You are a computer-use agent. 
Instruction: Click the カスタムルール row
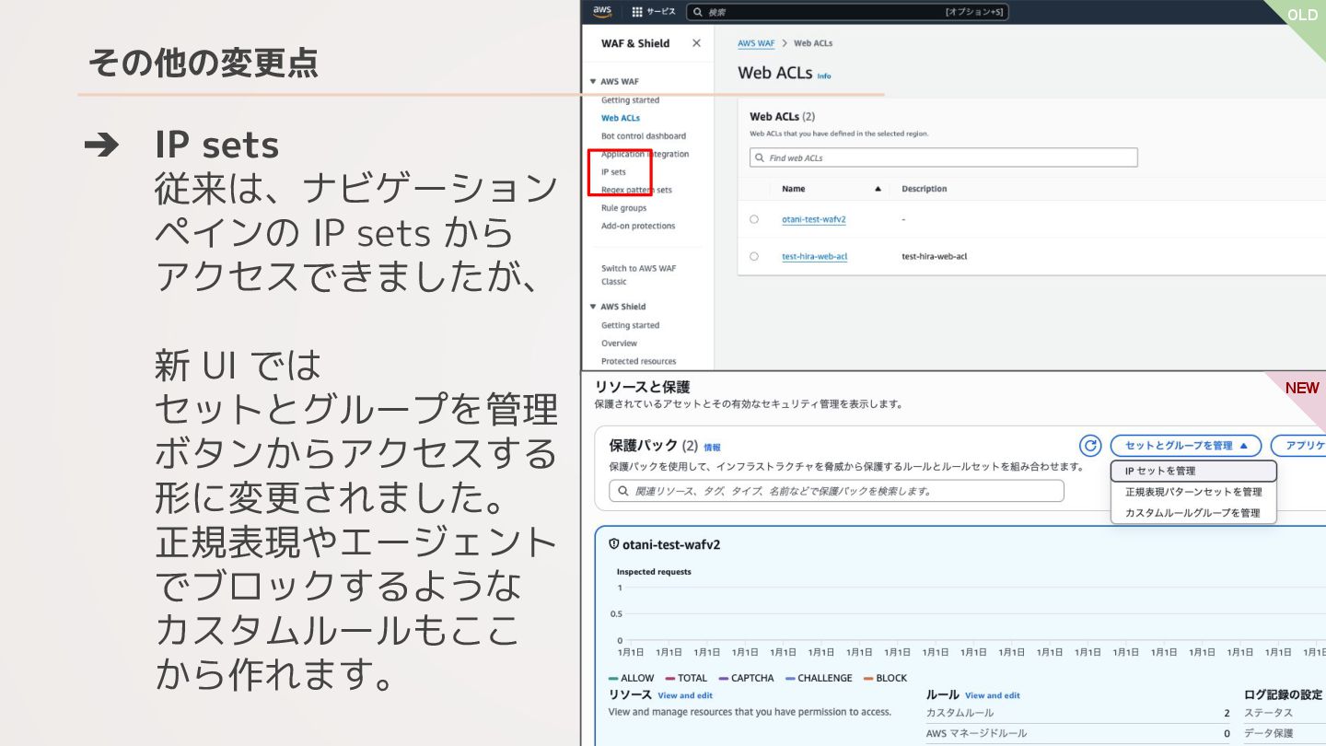click(x=1077, y=713)
